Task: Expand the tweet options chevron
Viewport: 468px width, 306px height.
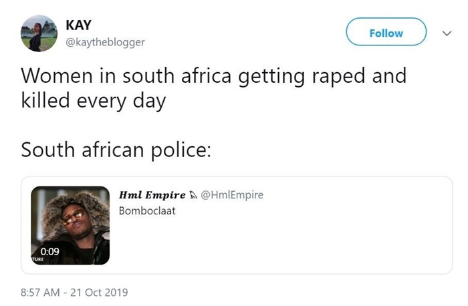Action: 447,32
